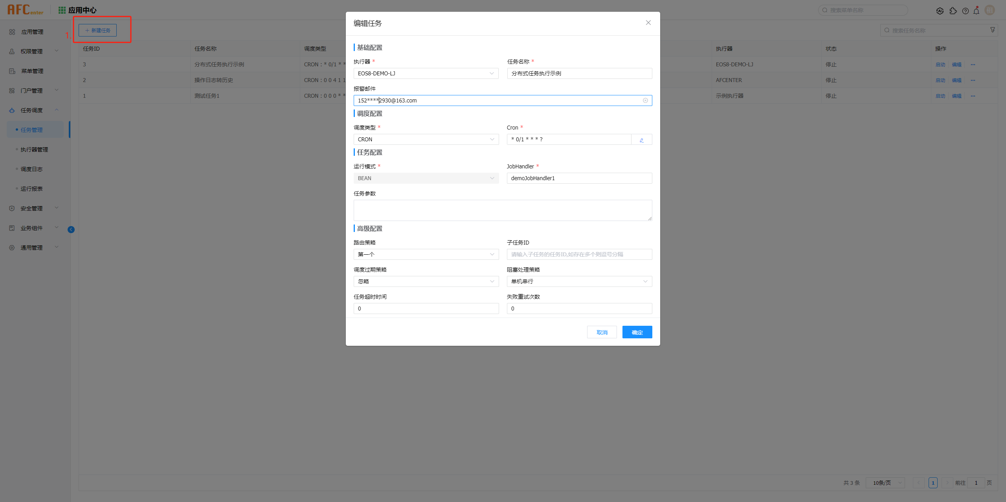
Task: Click the filter funnel icon in the task search
Action: (992, 30)
